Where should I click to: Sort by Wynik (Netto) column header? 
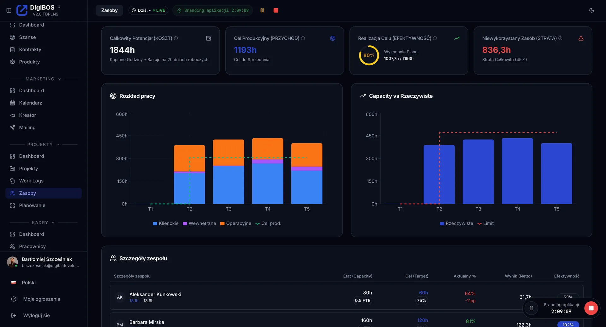click(518, 276)
